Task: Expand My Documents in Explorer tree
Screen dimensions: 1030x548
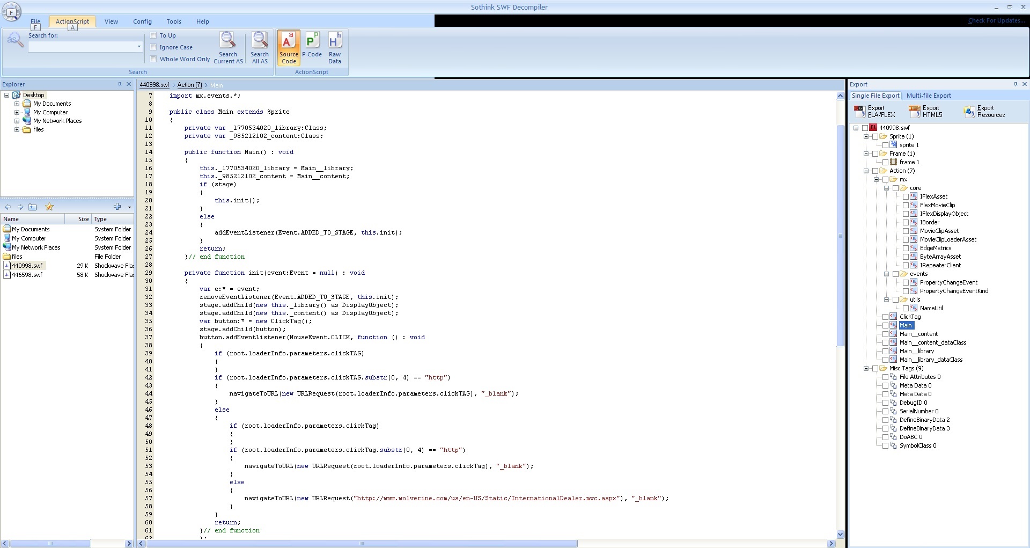Action: pos(17,104)
